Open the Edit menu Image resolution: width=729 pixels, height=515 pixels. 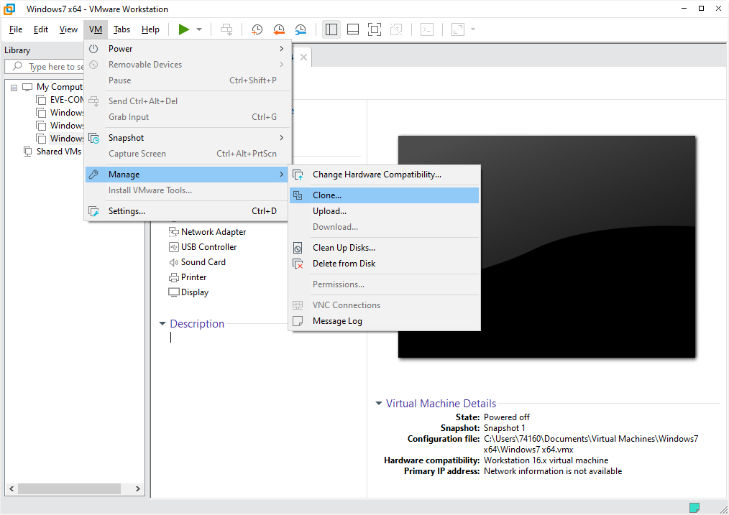(x=41, y=29)
